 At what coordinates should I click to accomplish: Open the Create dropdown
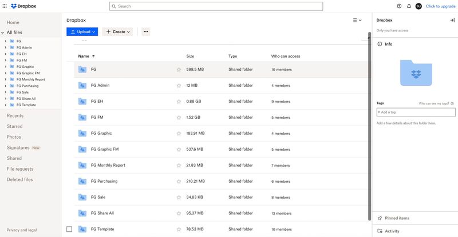(x=118, y=32)
